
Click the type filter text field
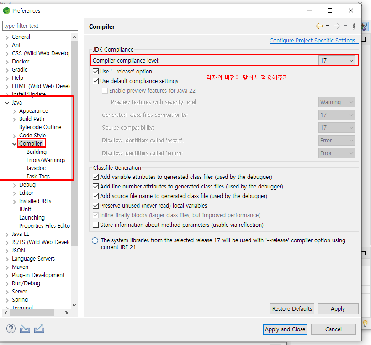(x=40, y=26)
